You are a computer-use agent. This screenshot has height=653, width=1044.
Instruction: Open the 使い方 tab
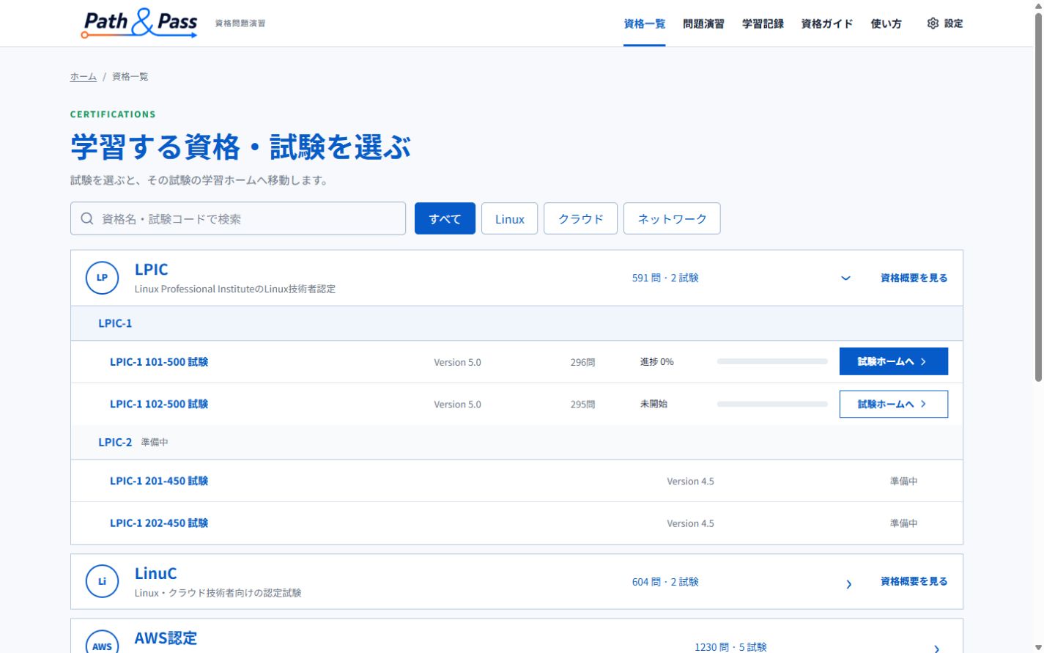pyautogui.click(x=886, y=23)
